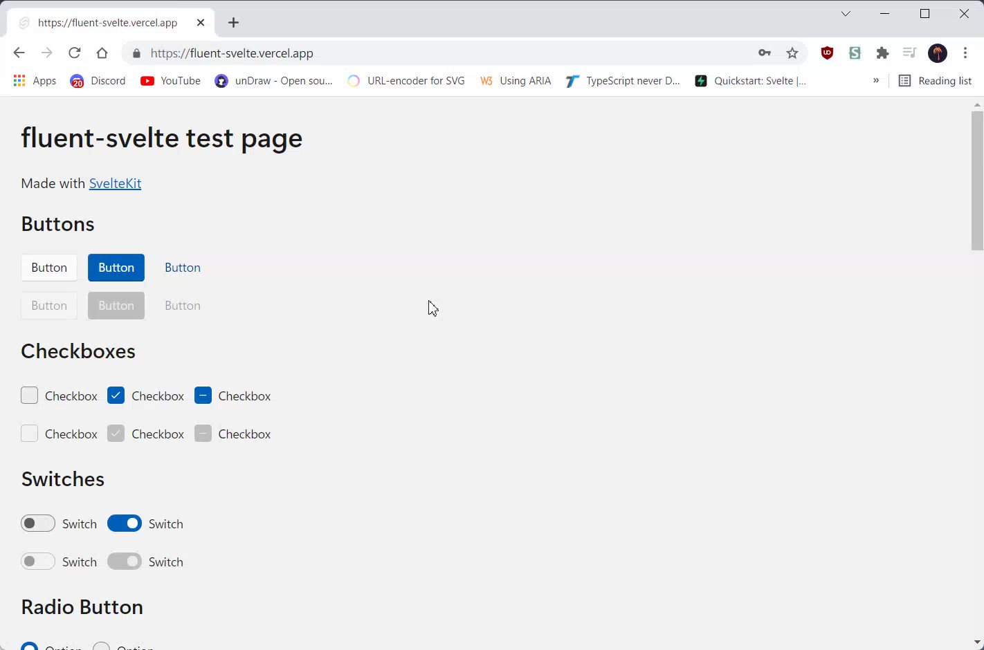Click fluent-svelte test page title
The image size is (984, 650).
pyautogui.click(x=162, y=138)
